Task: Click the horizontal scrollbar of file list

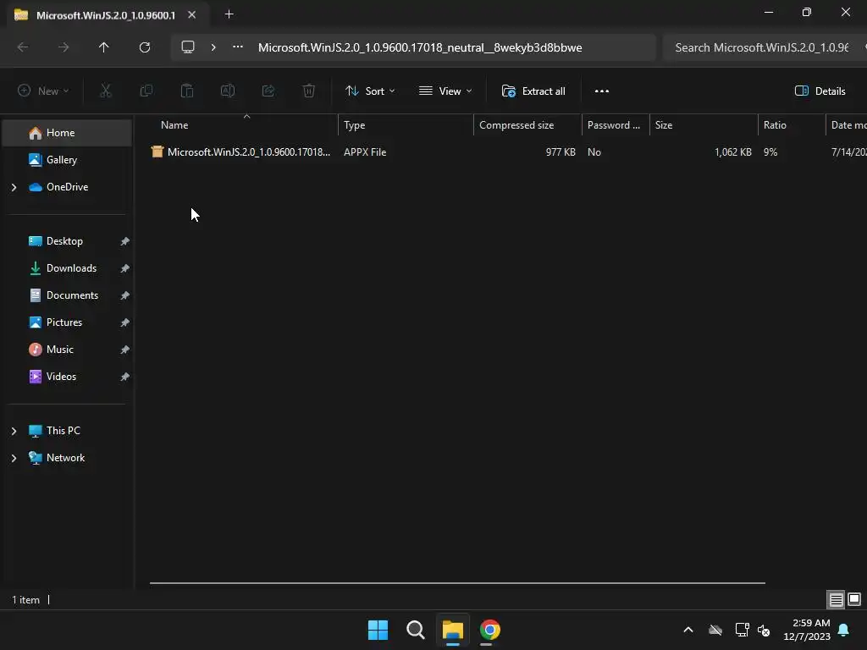Action: (x=457, y=582)
